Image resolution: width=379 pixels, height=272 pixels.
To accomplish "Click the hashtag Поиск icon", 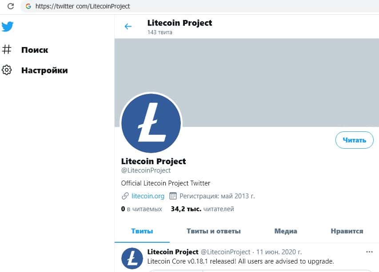I will [7, 50].
